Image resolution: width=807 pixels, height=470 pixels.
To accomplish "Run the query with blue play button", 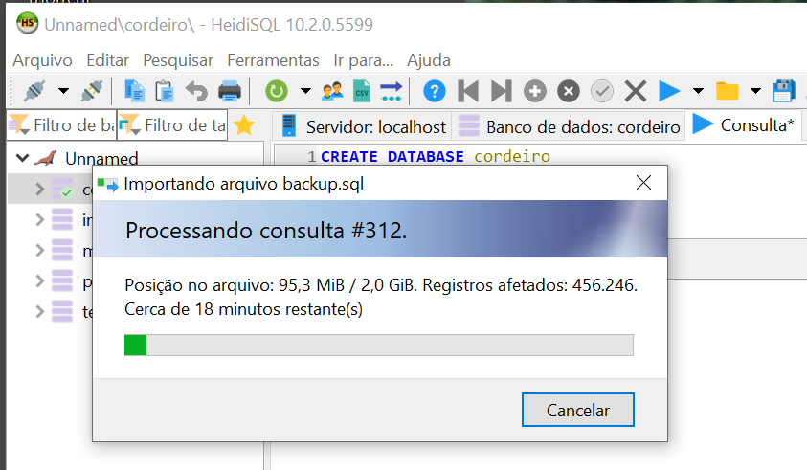I will (x=669, y=91).
